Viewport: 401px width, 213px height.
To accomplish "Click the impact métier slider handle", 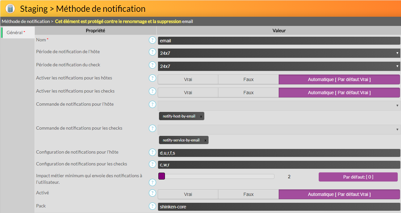I will (162, 177).
